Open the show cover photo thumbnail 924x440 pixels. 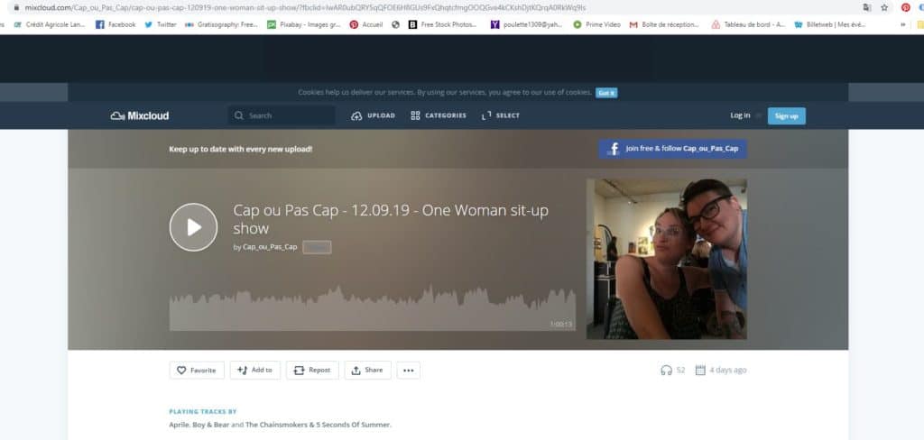[x=666, y=259]
